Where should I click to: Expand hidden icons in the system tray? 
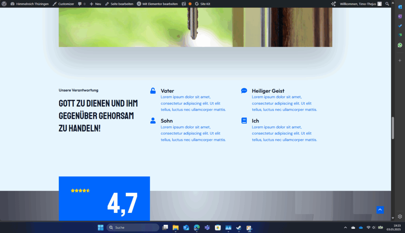coord(345,227)
